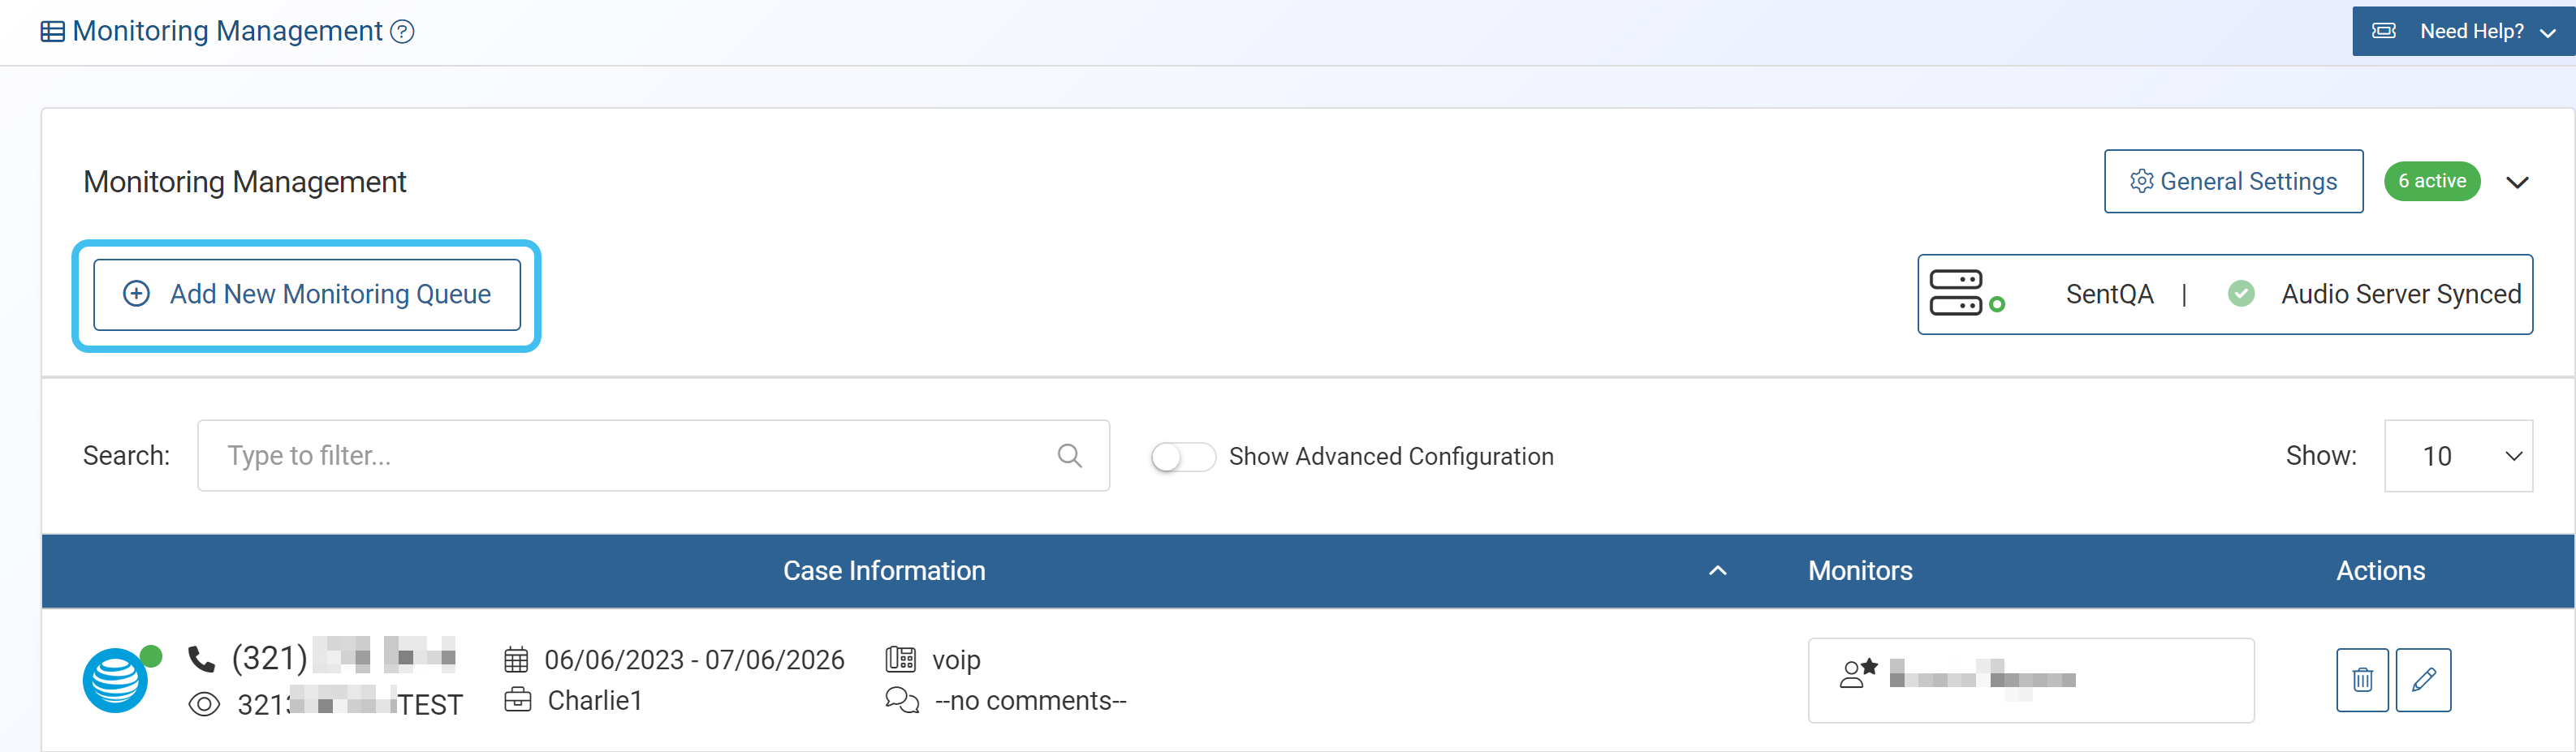Sort by Case Information column header
2576x752 pixels.
pos(883,570)
